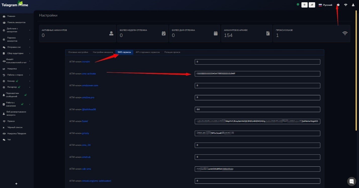Follow the @lethihoa98 link

pyautogui.click(x=89, y=109)
